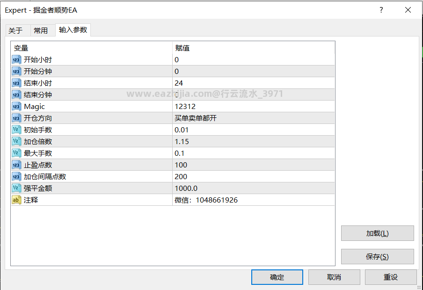Reset parameters with 重设 button
The image size is (423, 290).
coord(391,277)
